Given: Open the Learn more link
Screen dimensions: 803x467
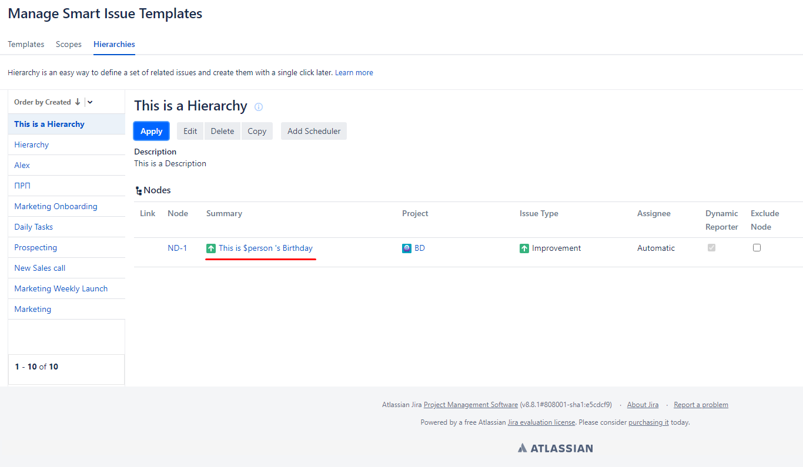Looking at the screenshot, I should pyautogui.click(x=354, y=73).
